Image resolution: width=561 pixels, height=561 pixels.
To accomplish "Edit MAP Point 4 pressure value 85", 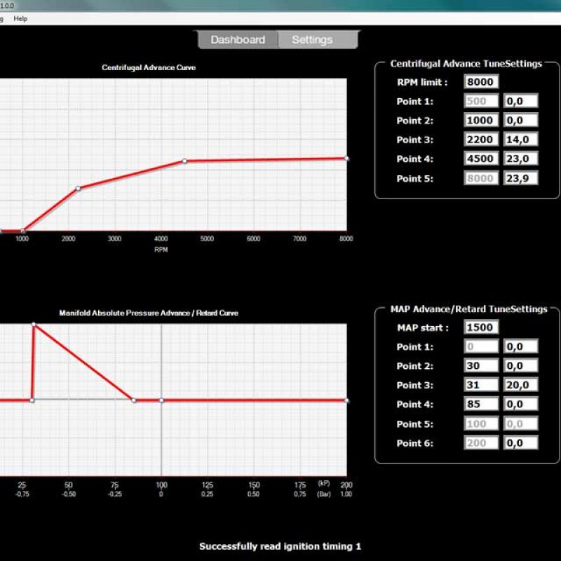I will (x=481, y=405).
